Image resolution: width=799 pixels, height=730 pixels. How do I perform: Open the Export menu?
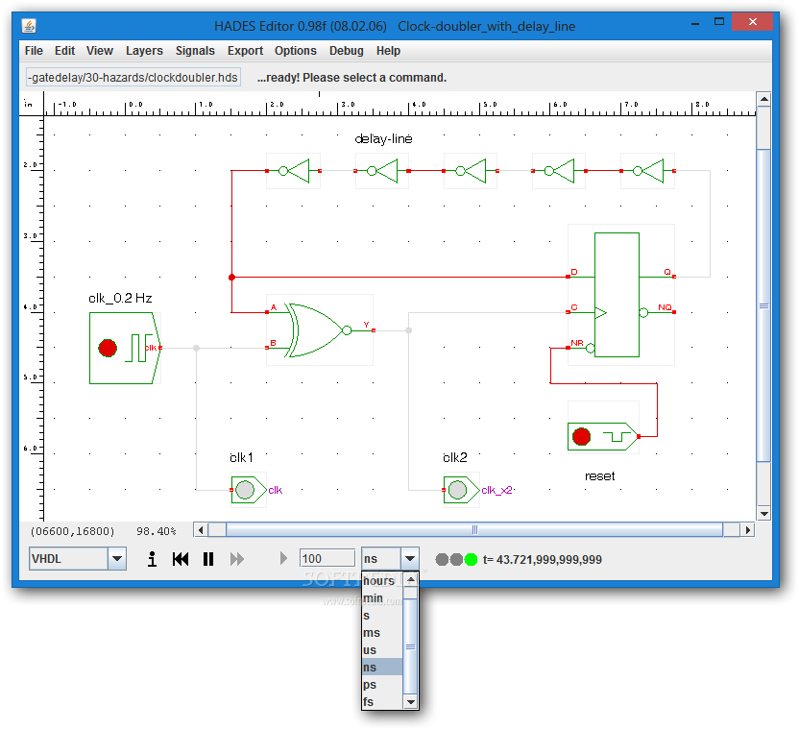pos(245,51)
